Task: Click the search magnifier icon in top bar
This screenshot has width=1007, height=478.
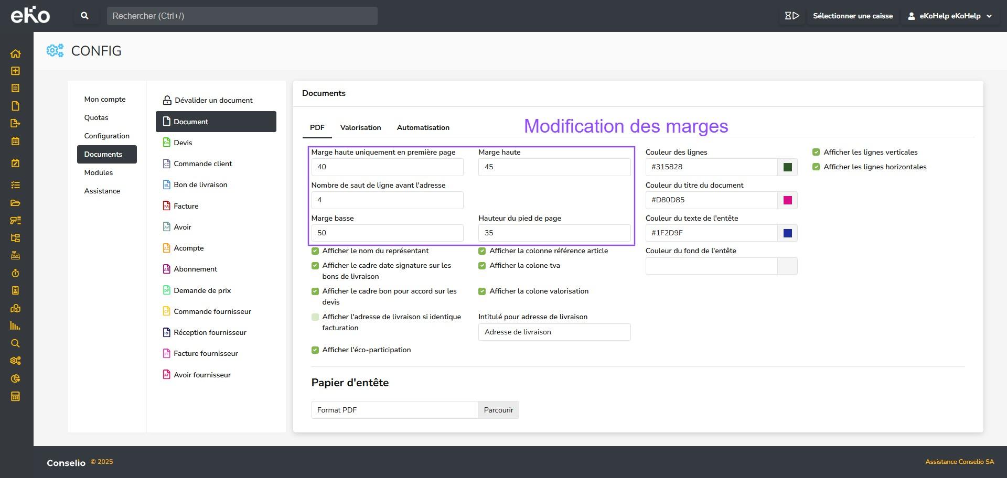Action: [84, 16]
